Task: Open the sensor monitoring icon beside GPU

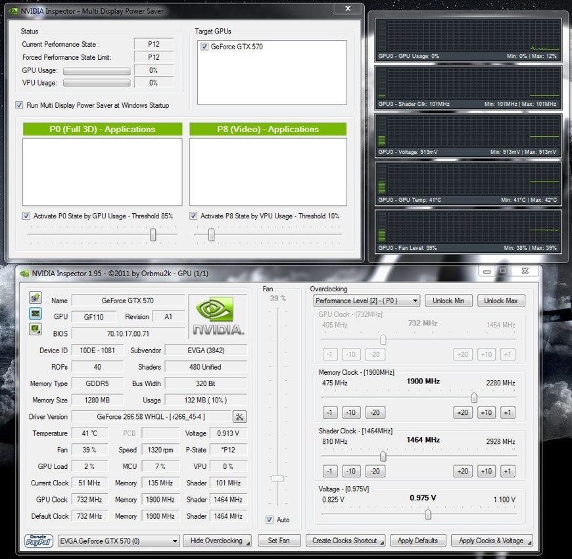Action: (36, 314)
